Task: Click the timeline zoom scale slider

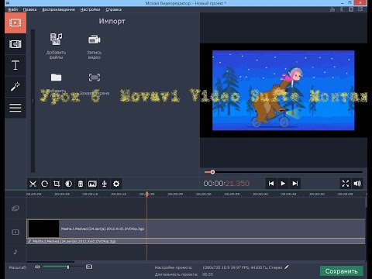Action: pos(64,267)
